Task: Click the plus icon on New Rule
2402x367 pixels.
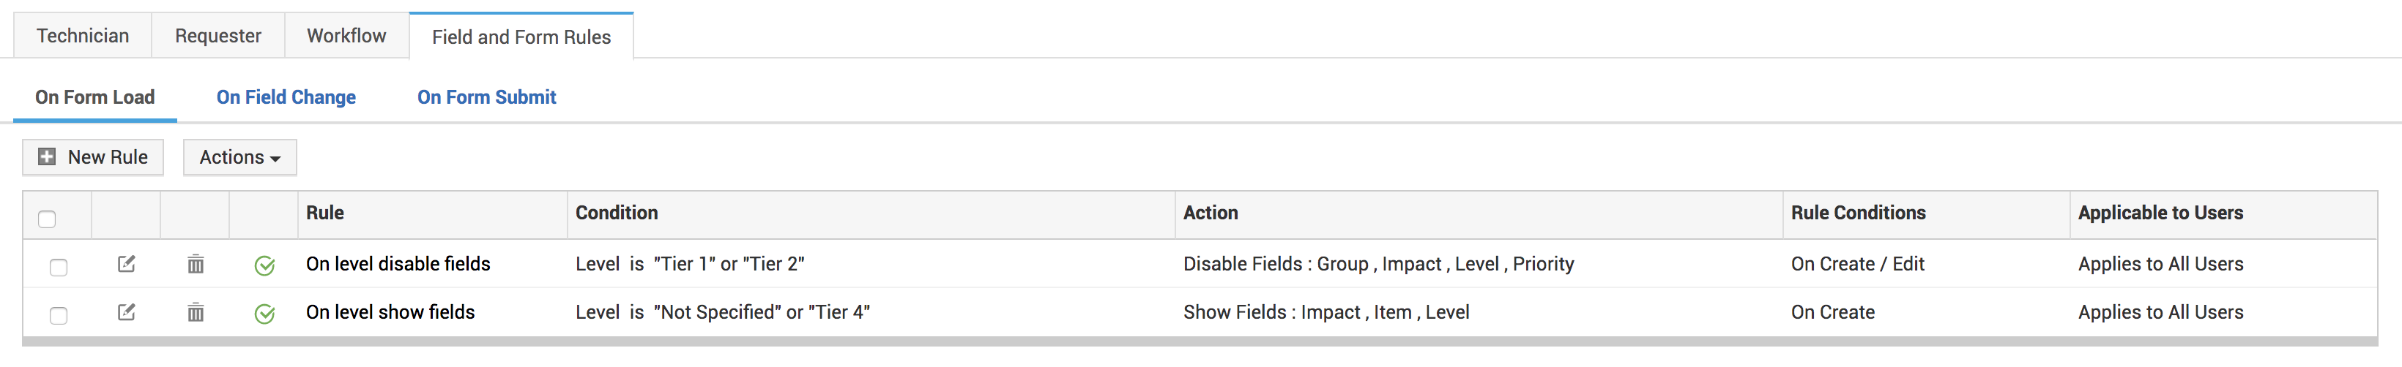Action: pos(47,157)
